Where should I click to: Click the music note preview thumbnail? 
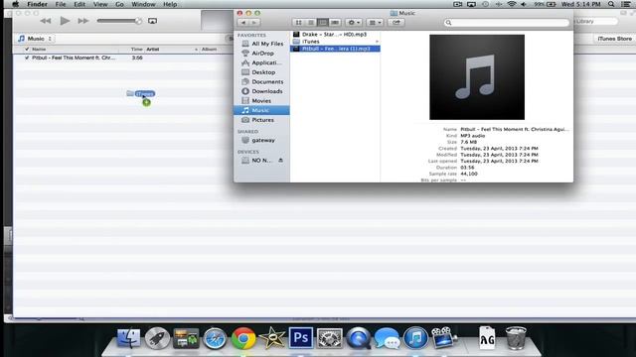click(x=477, y=77)
